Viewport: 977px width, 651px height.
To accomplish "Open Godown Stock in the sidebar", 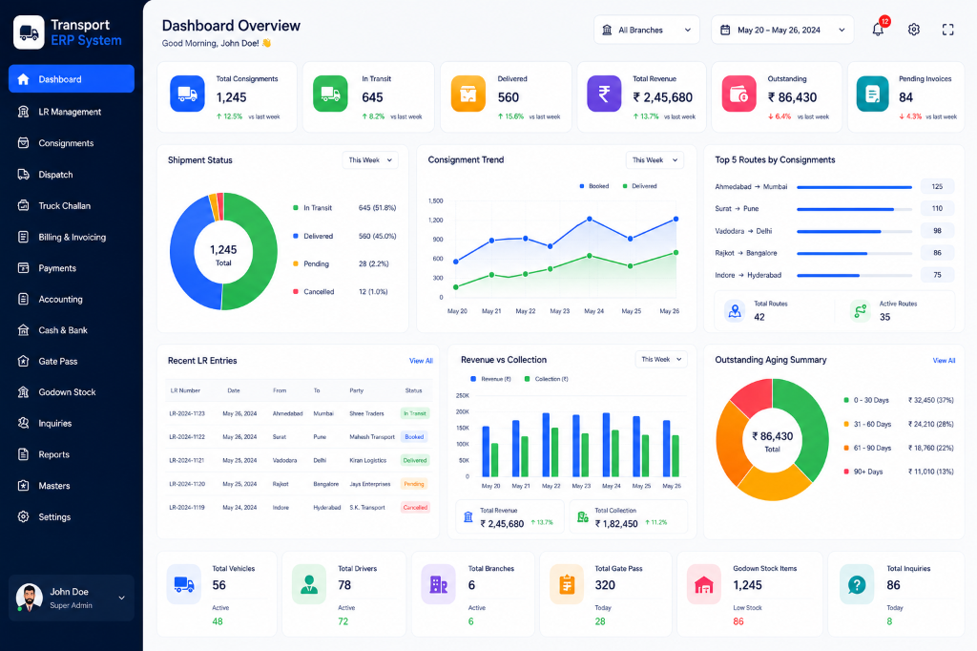I will pos(72,391).
